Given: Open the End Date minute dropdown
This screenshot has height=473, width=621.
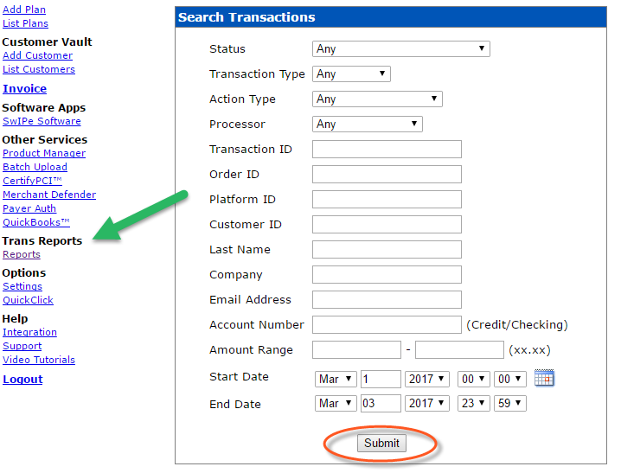Looking at the screenshot, I should [509, 404].
